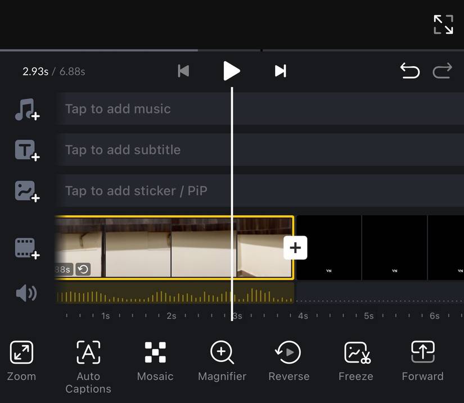Add a new clip with the plus button
The height and width of the screenshot is (403, 464).
(295, 247)
